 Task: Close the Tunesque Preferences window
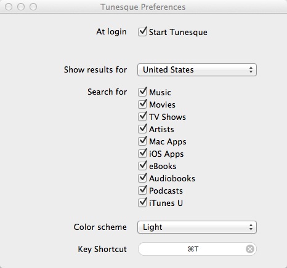point(9,7)
